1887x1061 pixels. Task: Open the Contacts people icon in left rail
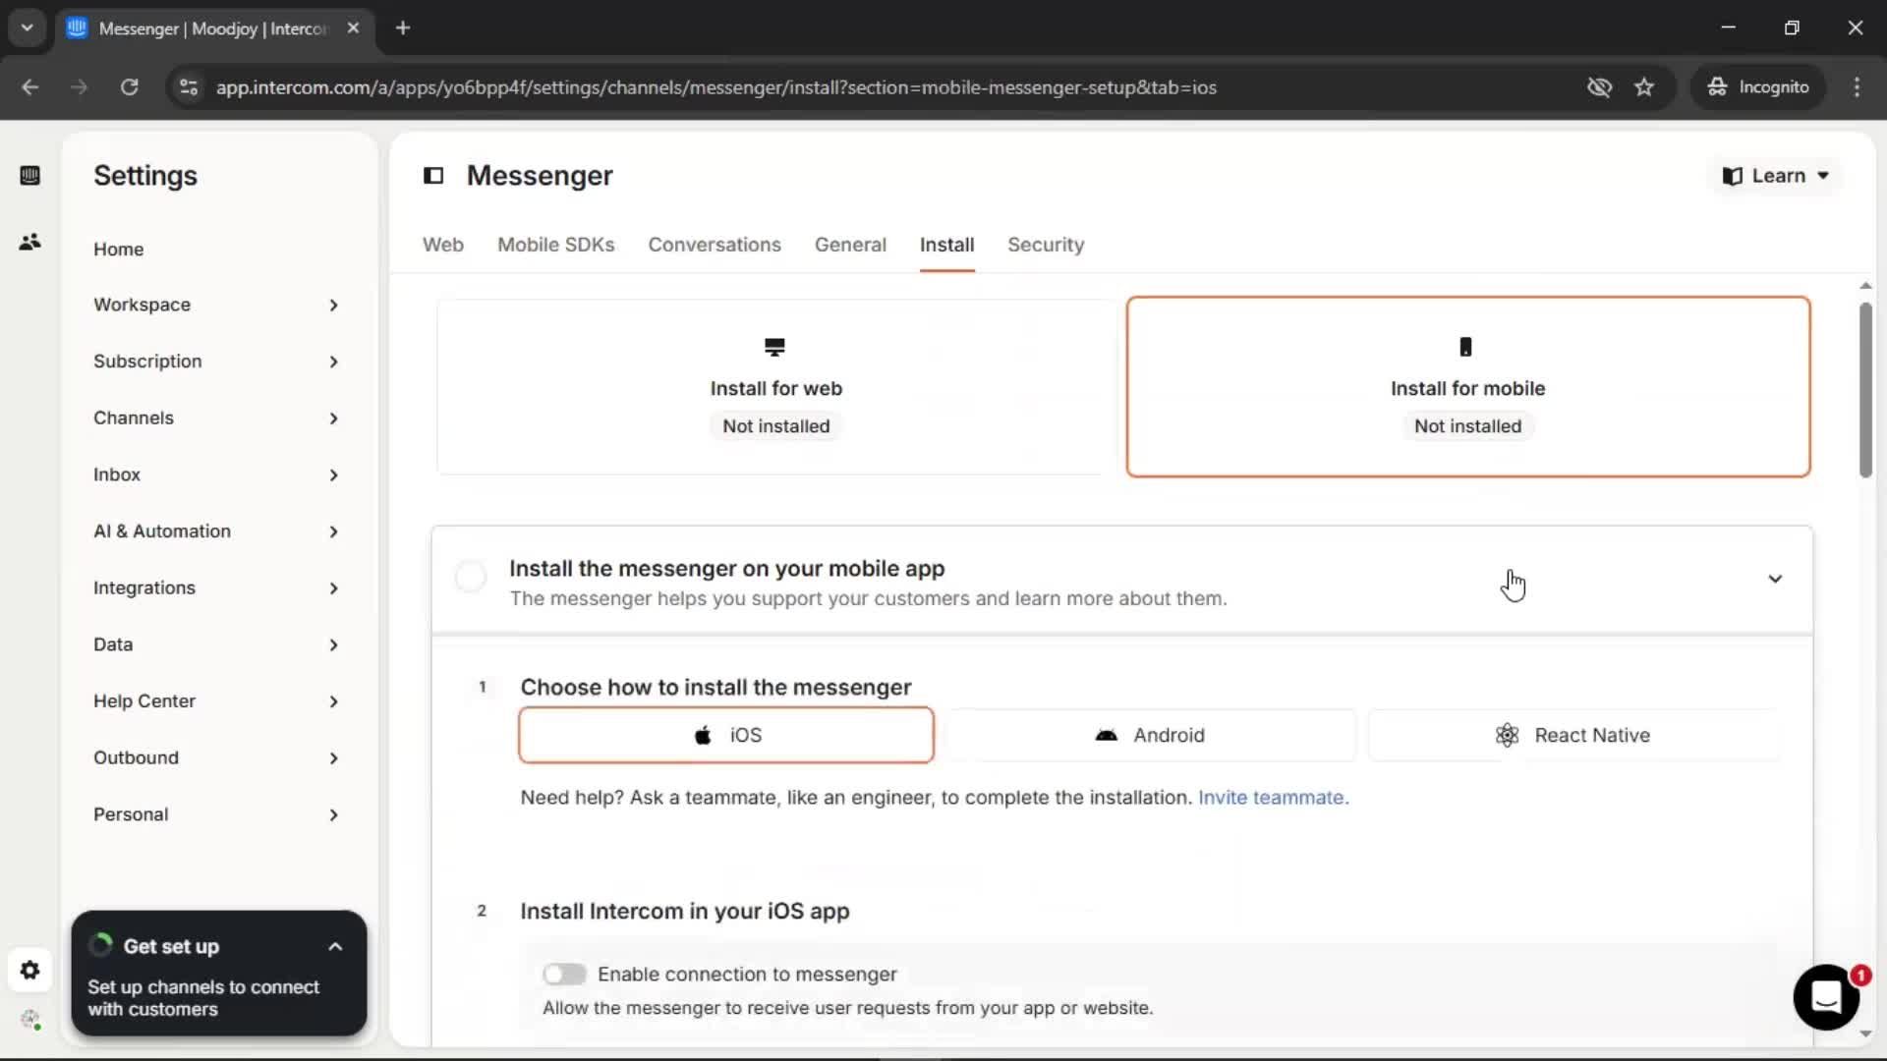(x=29, y=242)
